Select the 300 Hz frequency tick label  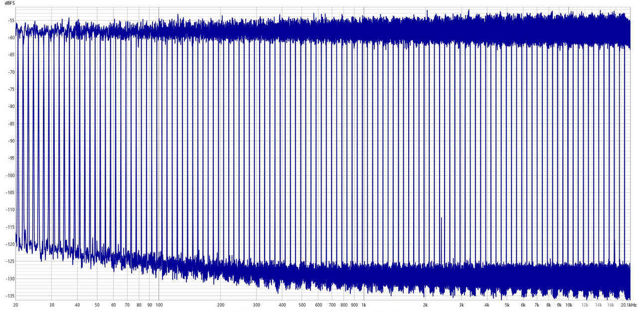(257, 305)
